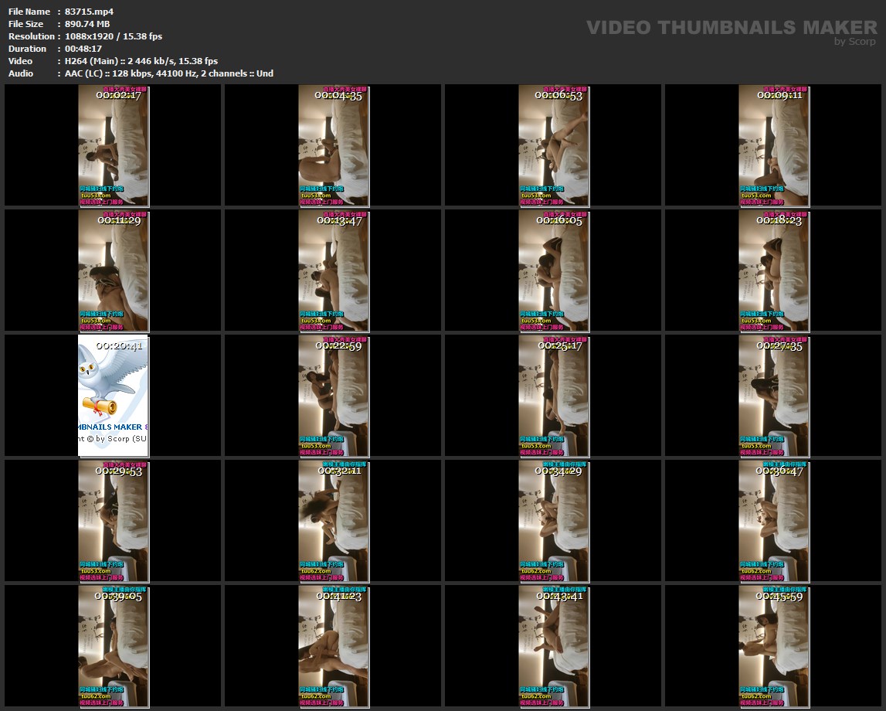Click the "by Scorp" credit text
This screenshot has width=886, height=711.
[855, 42]
